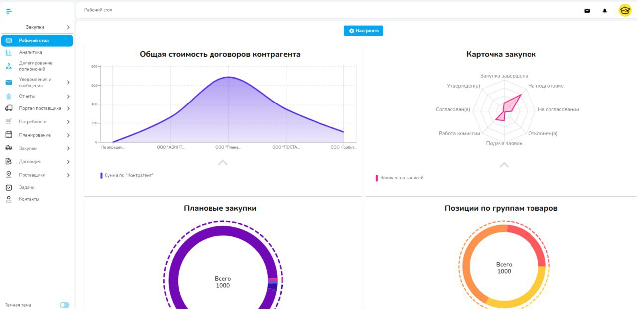Image resolution: width=637 pixels, height=309 pixels.
Task: Select the Портал поставщика truck icon
Action: (x=8, y=108)
